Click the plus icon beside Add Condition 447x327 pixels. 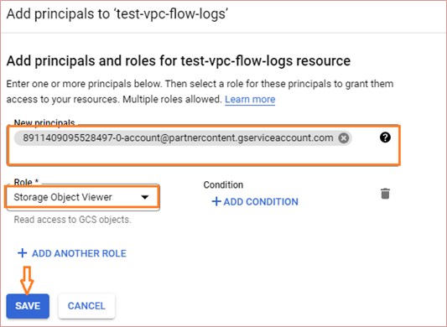point(216,201)
